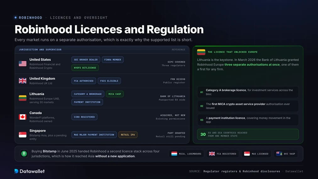Image resolution: width=318 pixels, height=179 pixels.
Task: Click the Lithuania row heading
Action: point(37,94)
